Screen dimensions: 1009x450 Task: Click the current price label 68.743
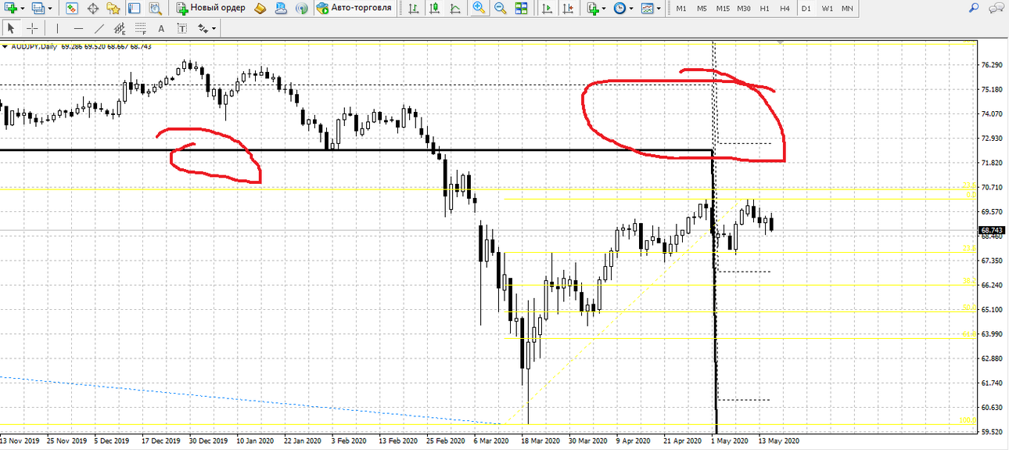(x=992, y=230)
